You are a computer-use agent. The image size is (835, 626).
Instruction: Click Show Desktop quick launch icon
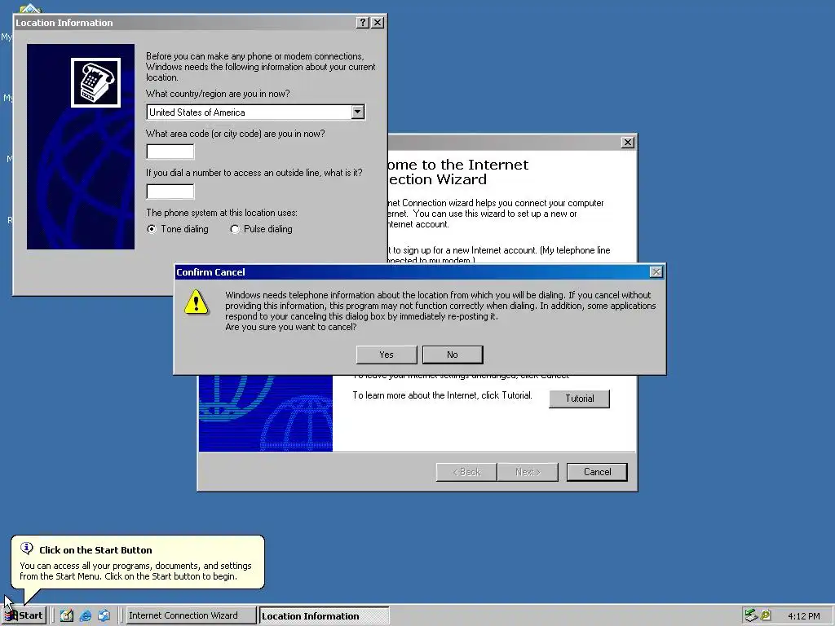tap(67, 615)
